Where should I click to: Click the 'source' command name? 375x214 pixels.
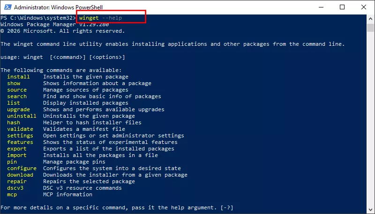(x=17, y=90)
